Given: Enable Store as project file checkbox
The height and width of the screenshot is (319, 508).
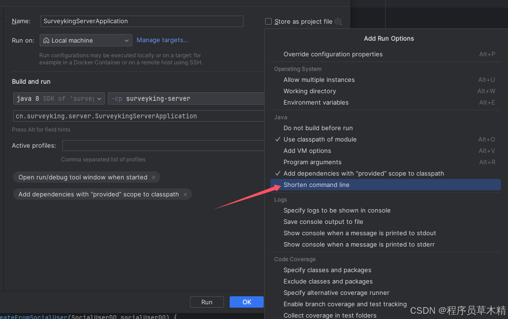Looking at the screenshot, I should (x=268, y=21).
